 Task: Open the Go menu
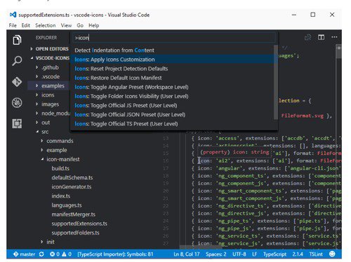(80, 25)
